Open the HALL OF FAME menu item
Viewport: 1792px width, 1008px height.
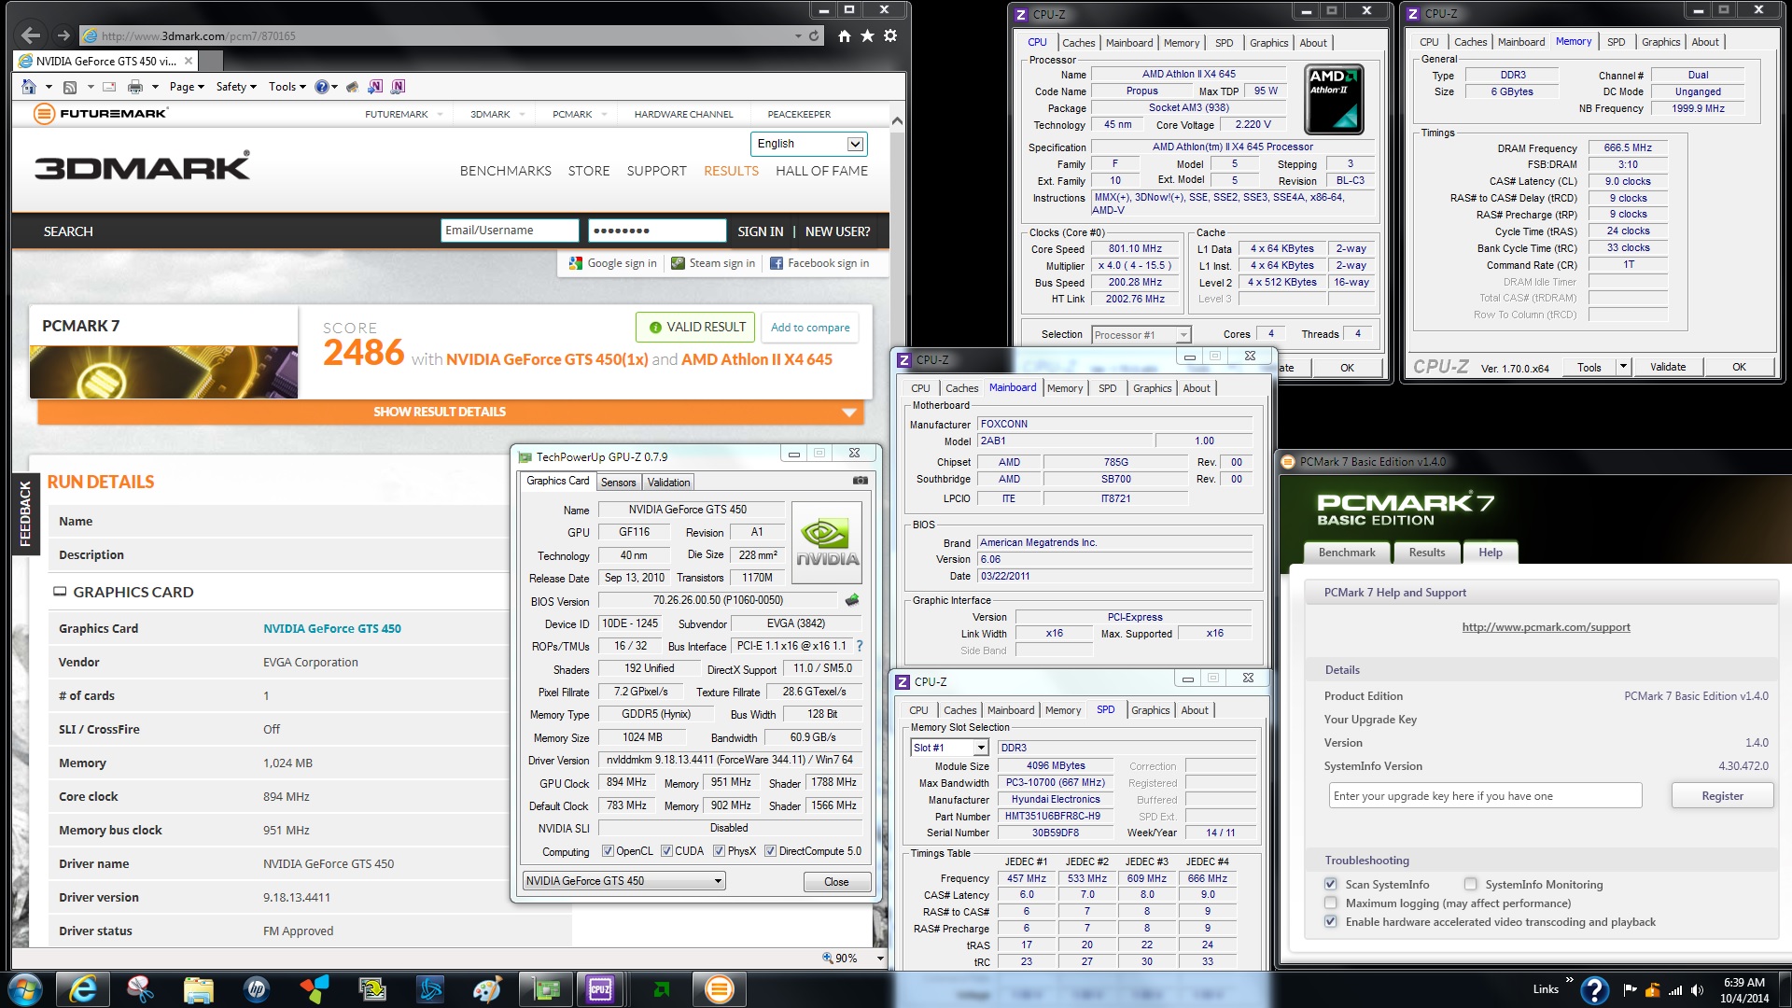[821, 171]
